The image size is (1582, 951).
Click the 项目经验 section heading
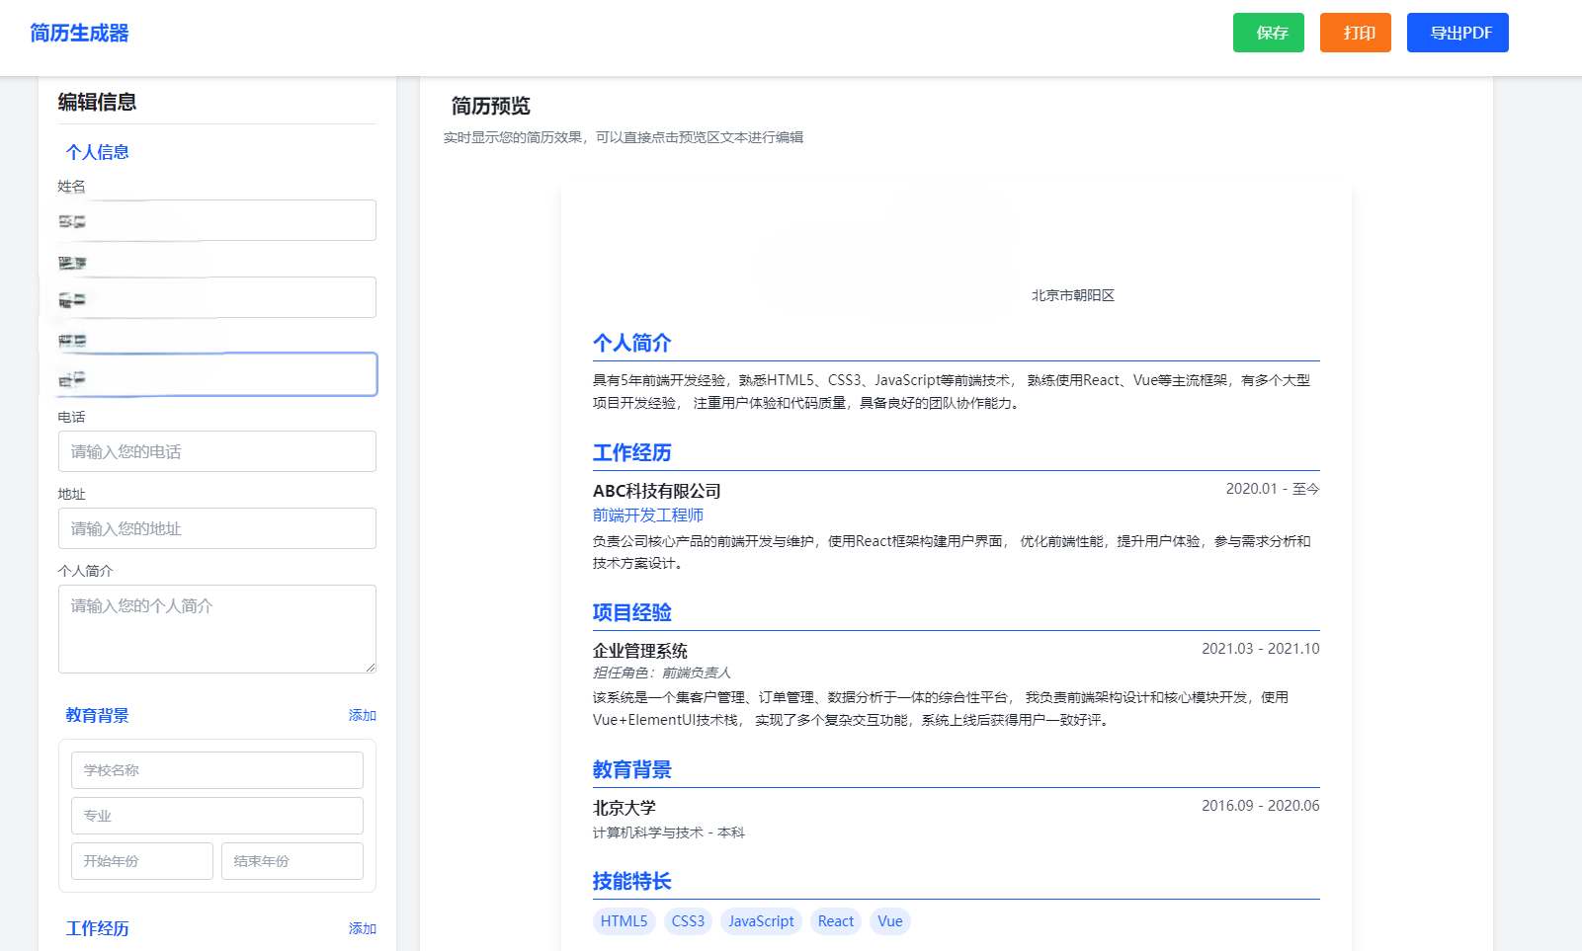(x=632, y=612)
